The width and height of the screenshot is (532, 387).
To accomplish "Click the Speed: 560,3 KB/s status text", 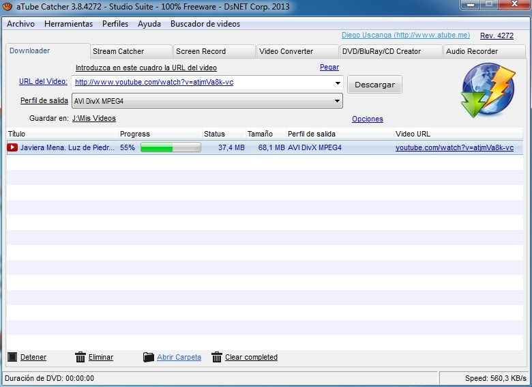I will (496, 378).
